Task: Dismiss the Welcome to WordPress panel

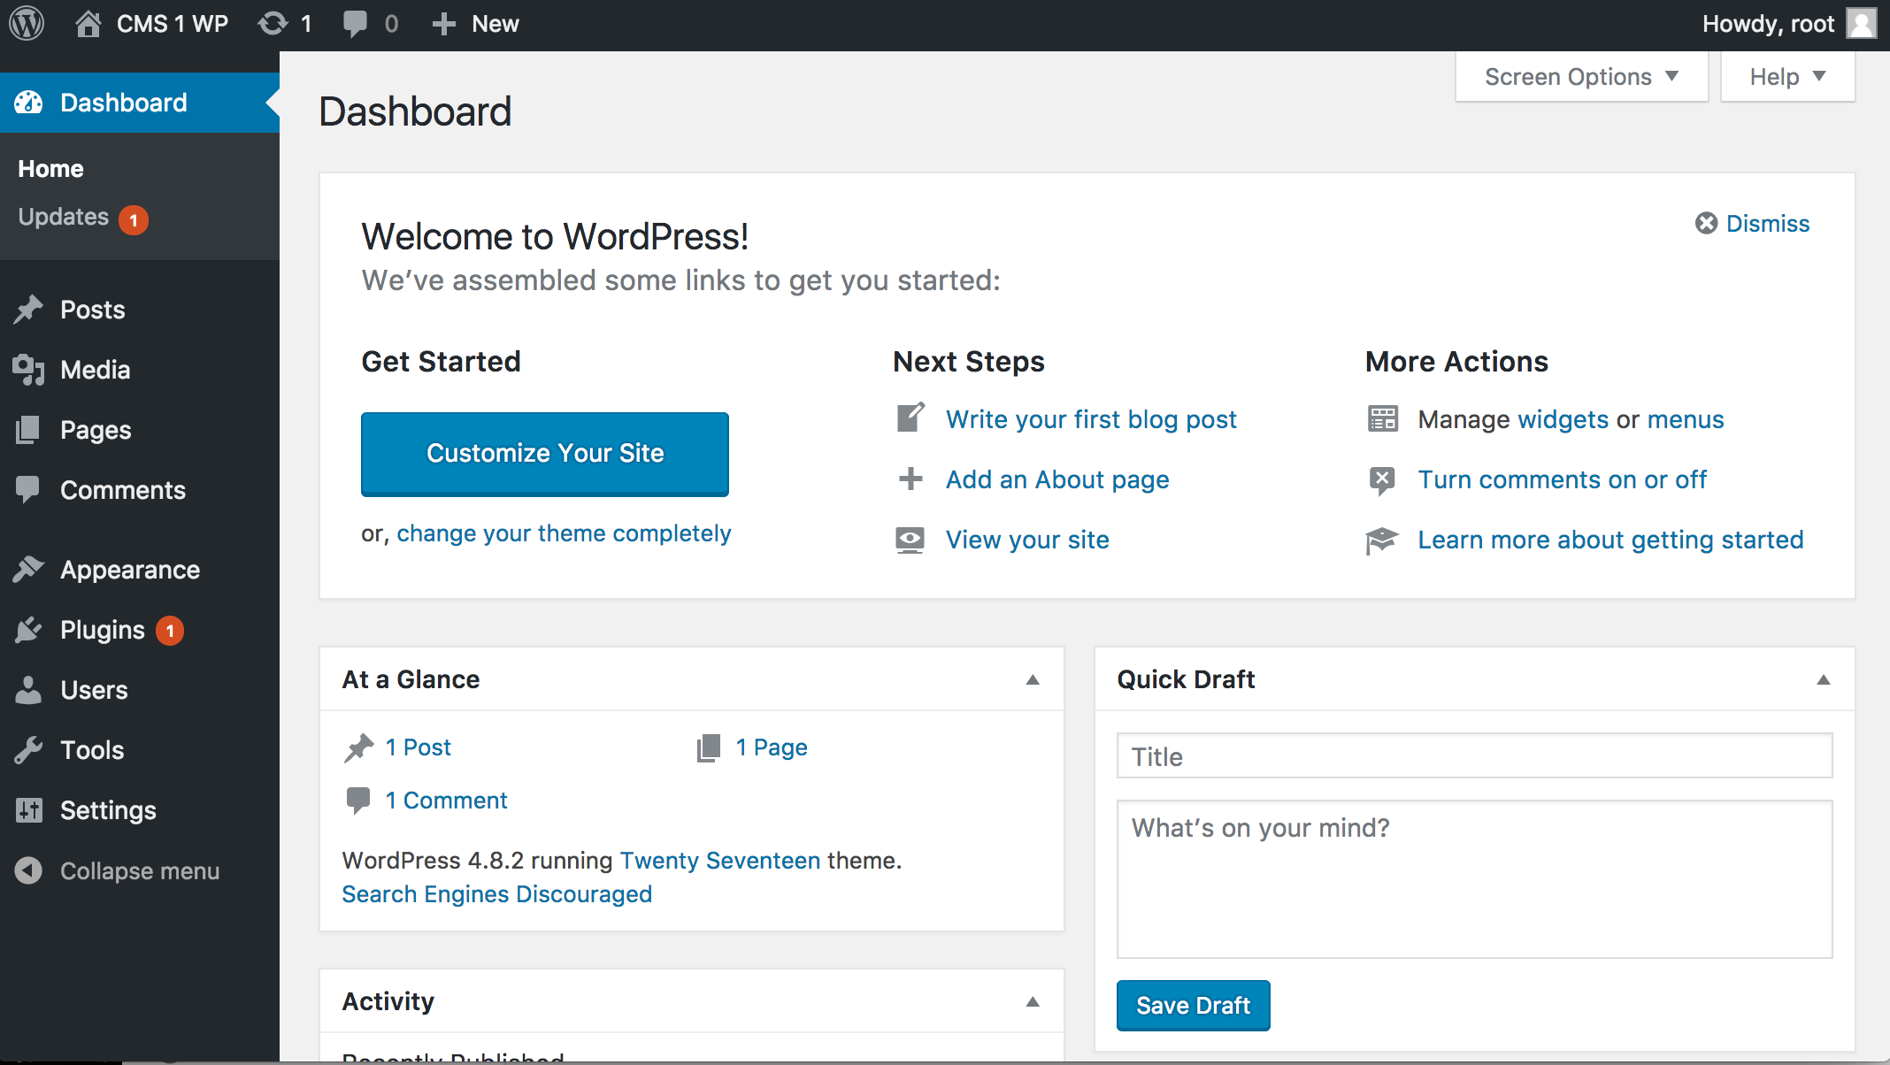Action: [x=1752, y=224]
